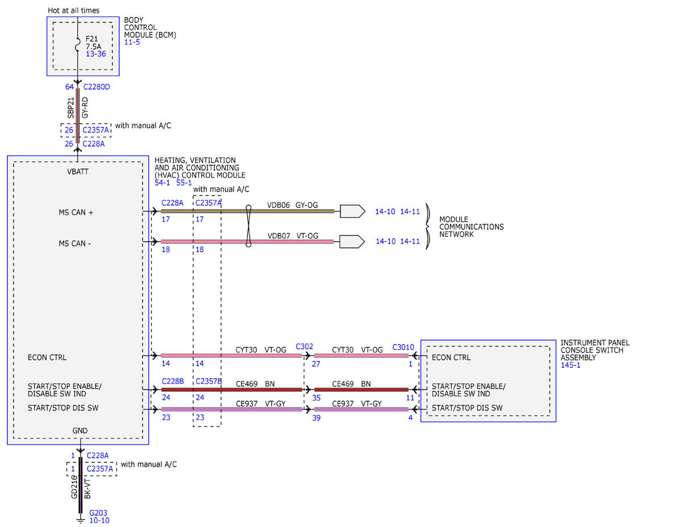Open the 13-36 fuse page reference
Image resolution: width=682 pixels, height=527 pixels.
[x=95, y=54]
